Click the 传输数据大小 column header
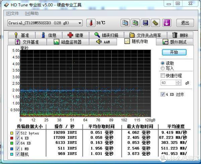 pos(30,127)
